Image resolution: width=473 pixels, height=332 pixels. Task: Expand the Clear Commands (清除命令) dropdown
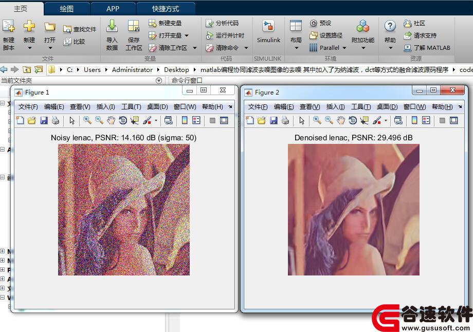[246, 48]
